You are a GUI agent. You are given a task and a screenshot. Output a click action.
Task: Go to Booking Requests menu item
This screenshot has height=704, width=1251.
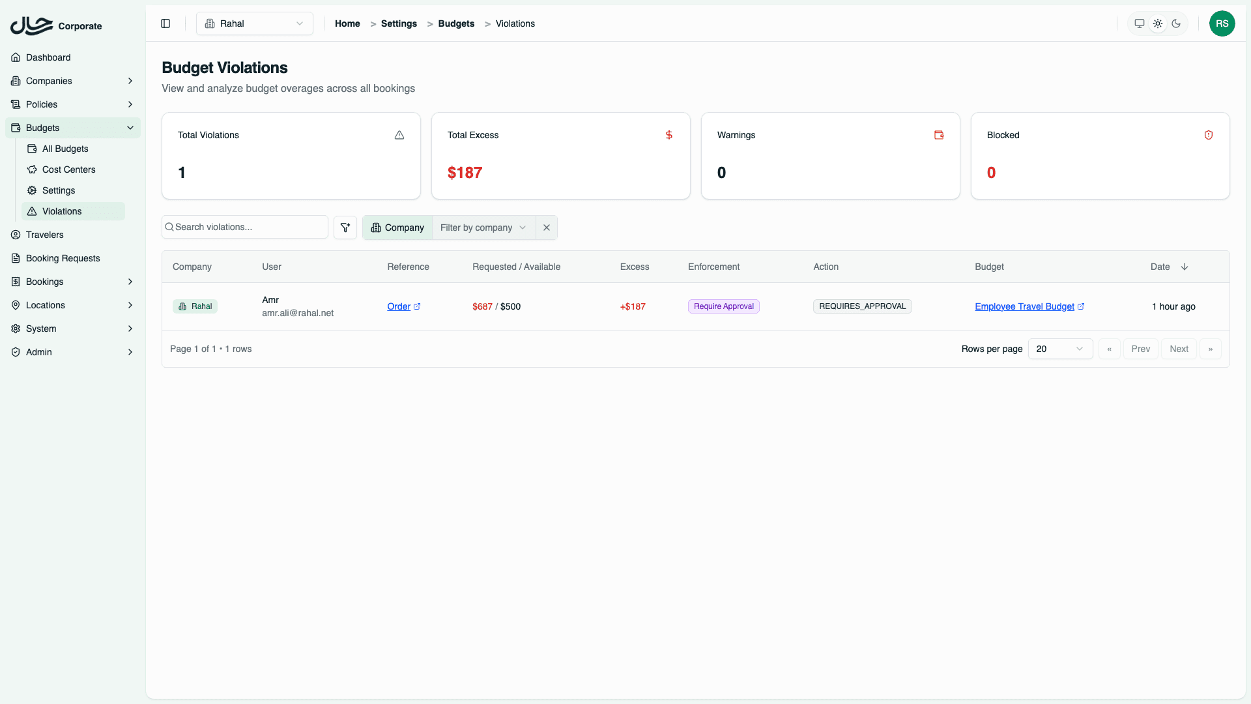pyautogui.click(x=63, y=258)
